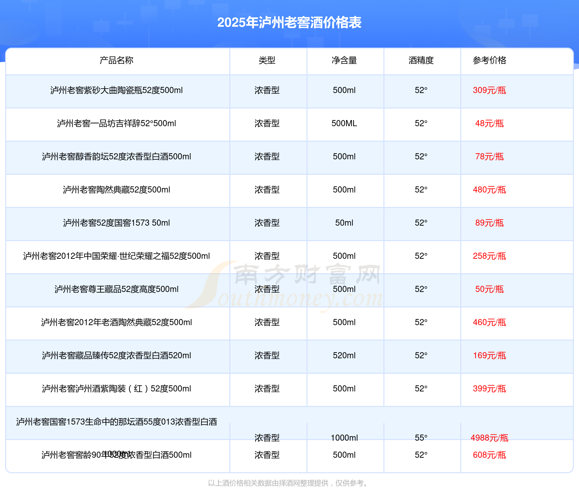Click "浓香型" in the 169元/瓶 row

(267, 355)
